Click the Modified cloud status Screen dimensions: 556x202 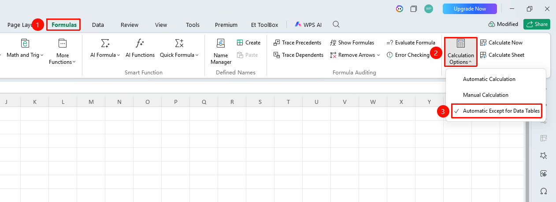(x=503, y=25)
